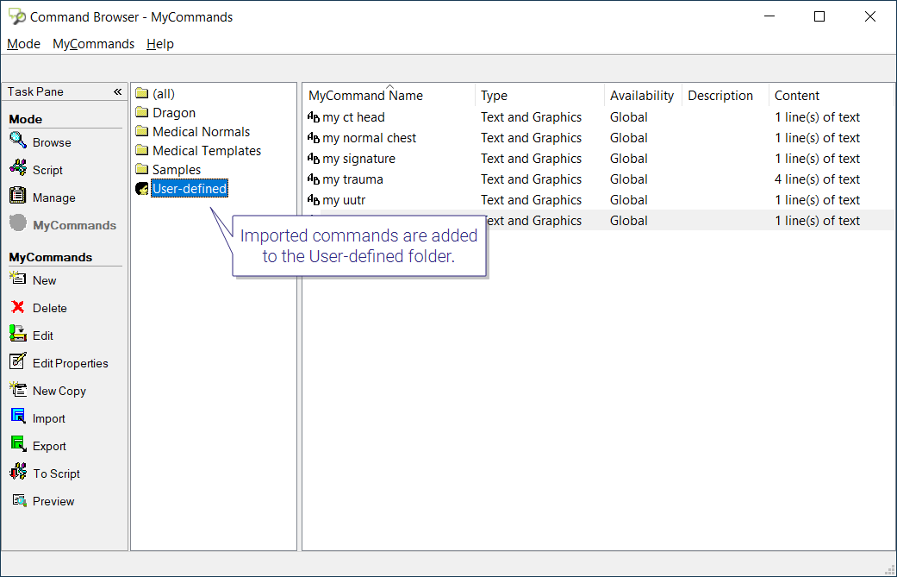Click the User-defined folder face icon
Screen dimensions: 897x577
[142, 188]
